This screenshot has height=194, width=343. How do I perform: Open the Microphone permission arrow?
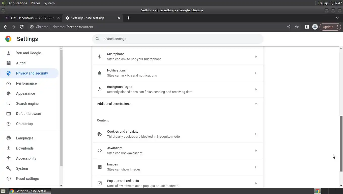point(256,57)
